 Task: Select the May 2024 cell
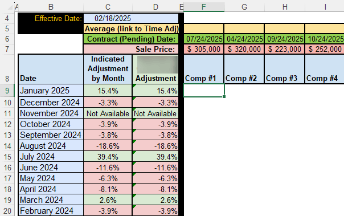tap(51, 178)
